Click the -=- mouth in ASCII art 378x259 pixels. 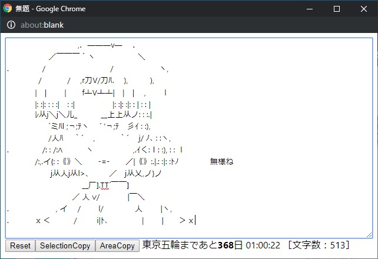pyautogui.click(x=104, y=161)
